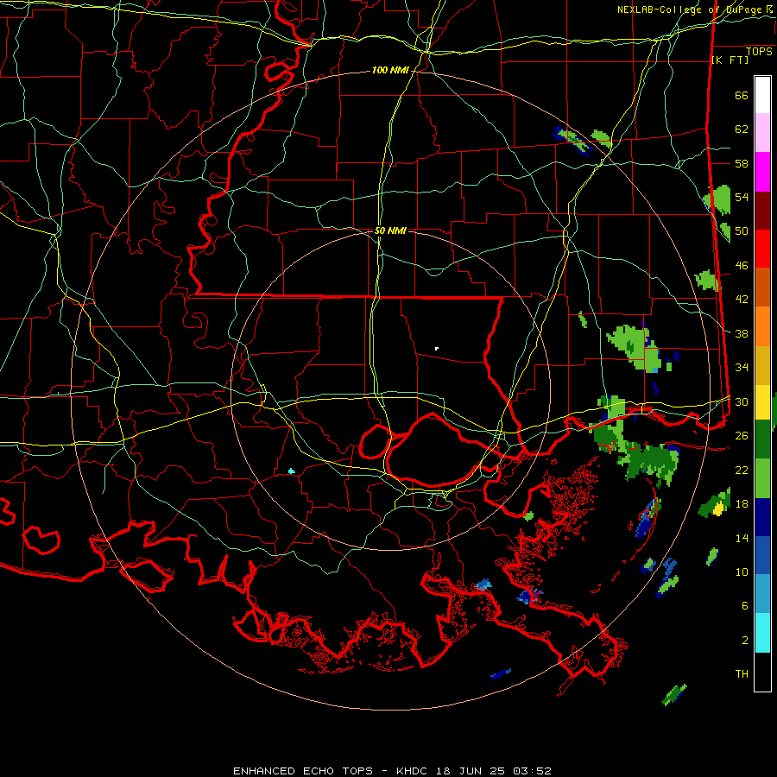777x777 pixels.
Task: Click the magenta legend swatch near 58
Action: [x=762, y=172]
